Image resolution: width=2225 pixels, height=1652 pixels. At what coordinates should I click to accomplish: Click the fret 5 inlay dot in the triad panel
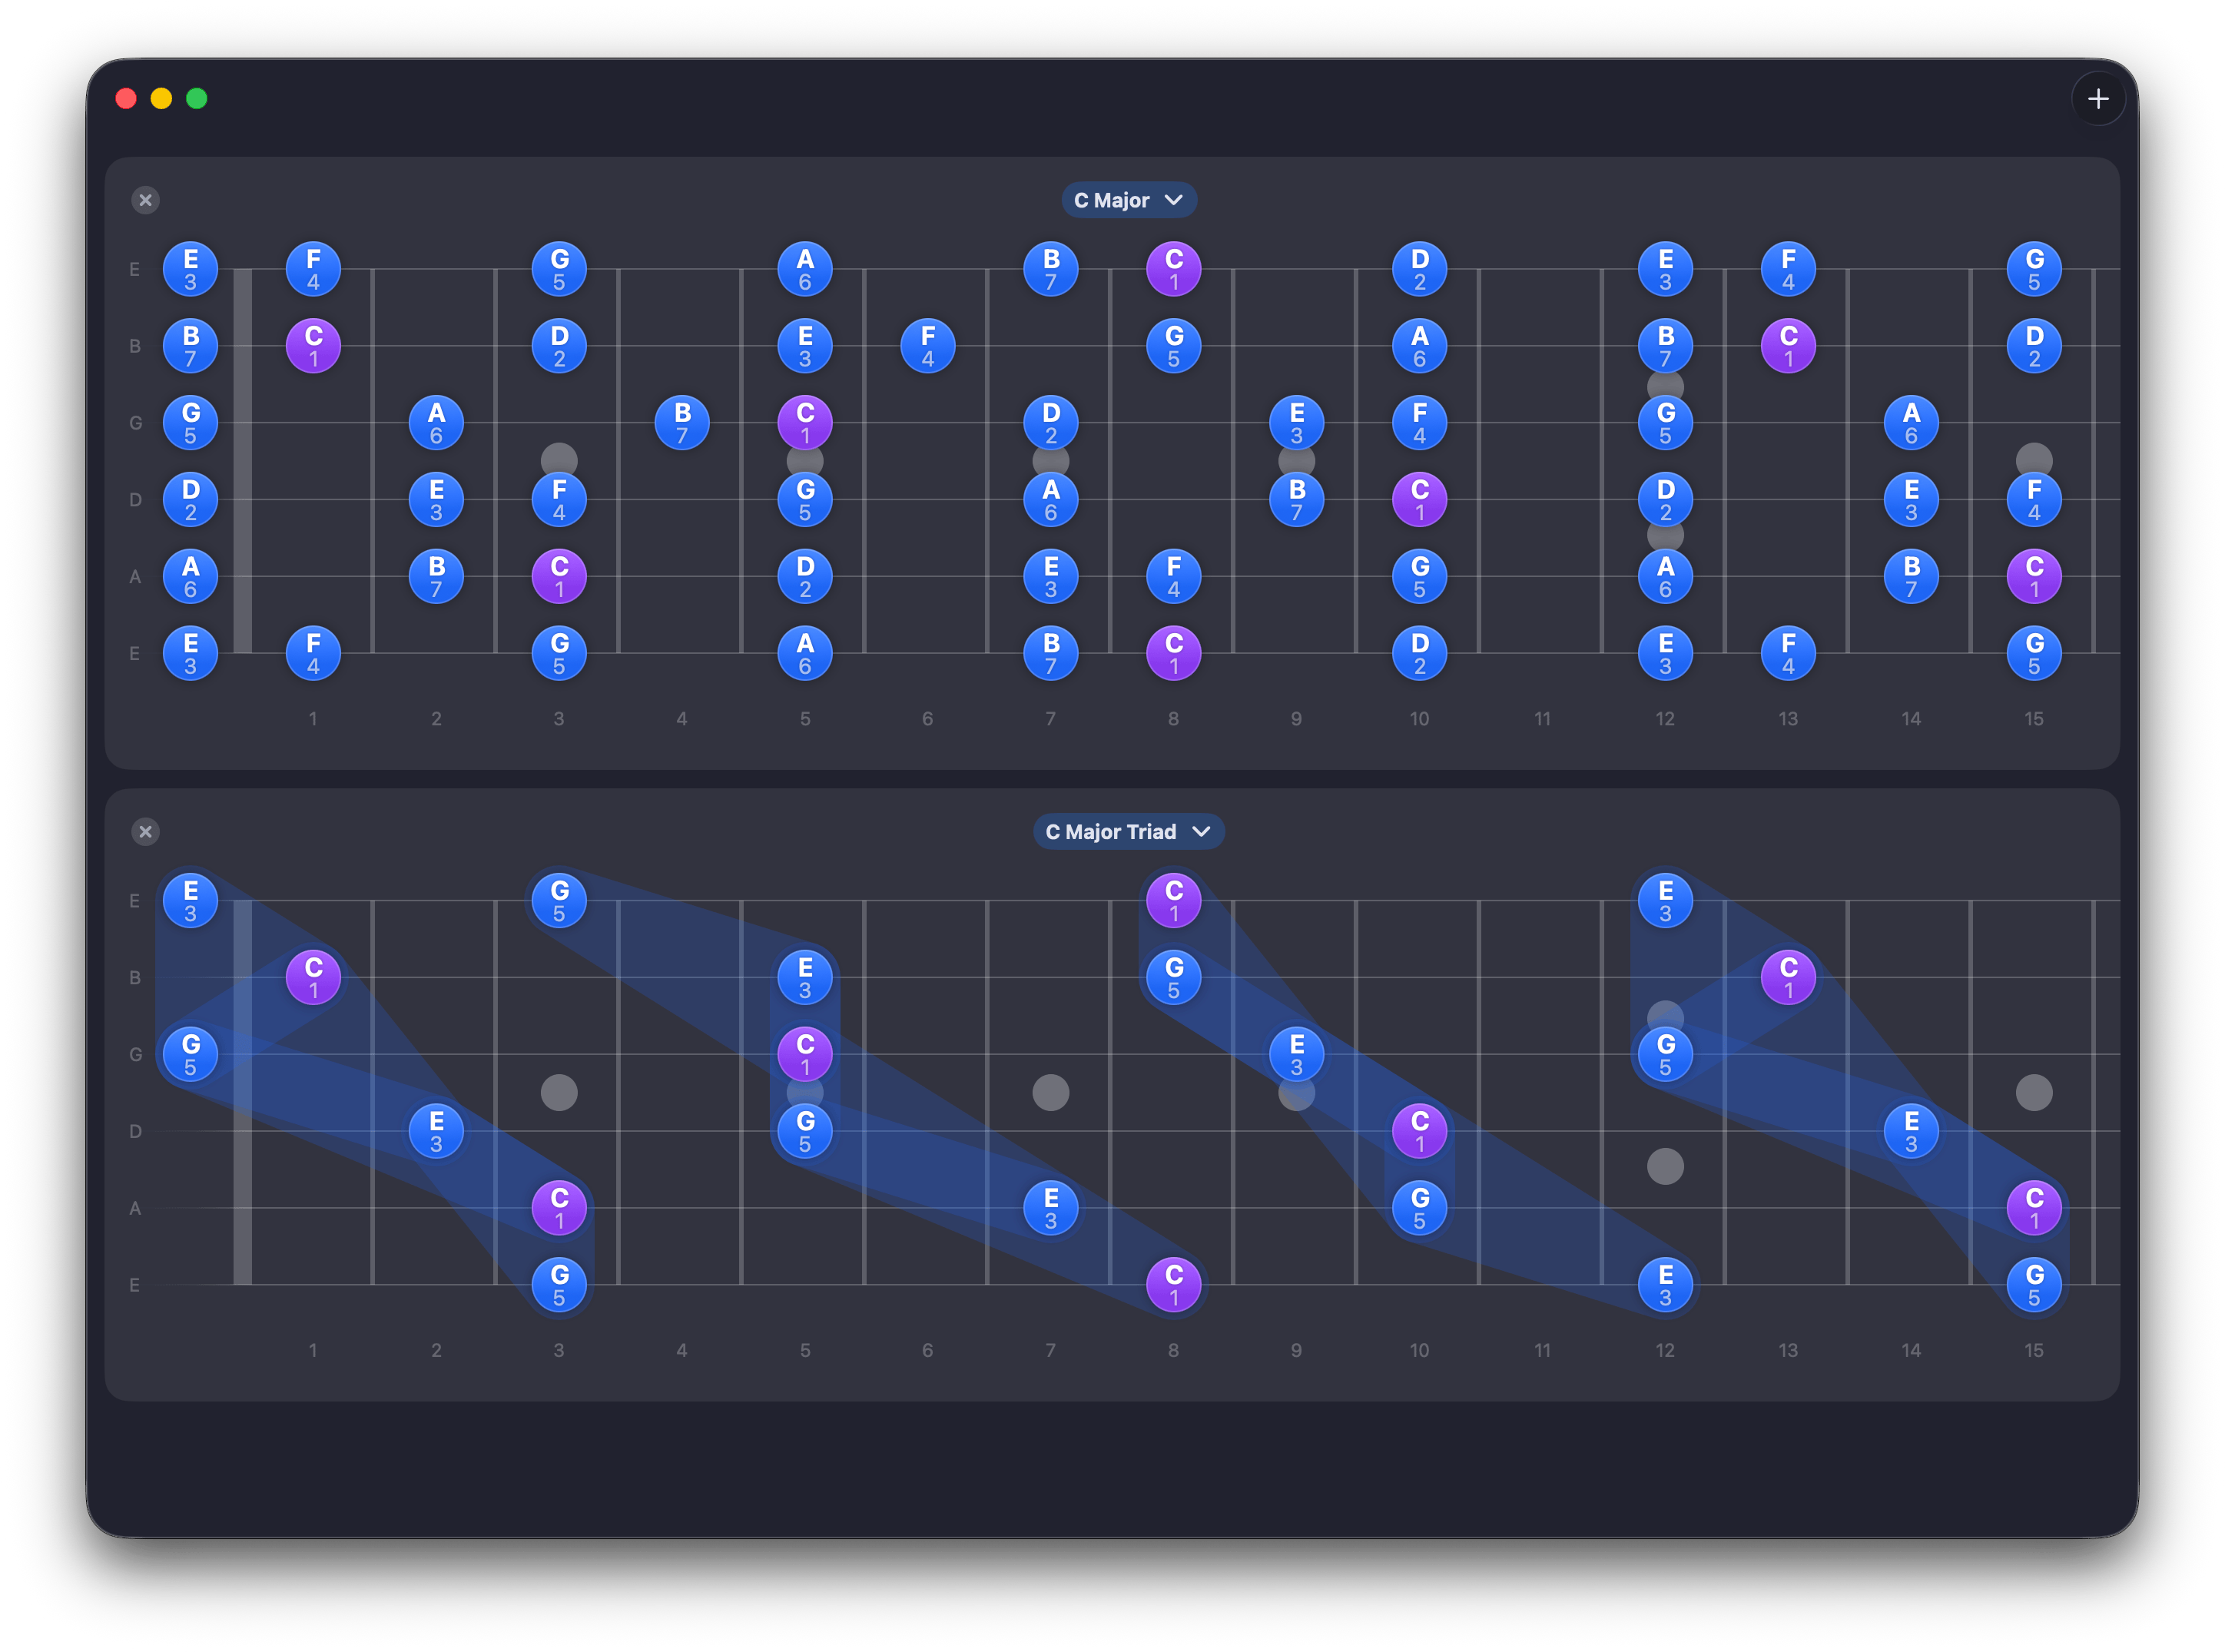[x=805, y=1092]
